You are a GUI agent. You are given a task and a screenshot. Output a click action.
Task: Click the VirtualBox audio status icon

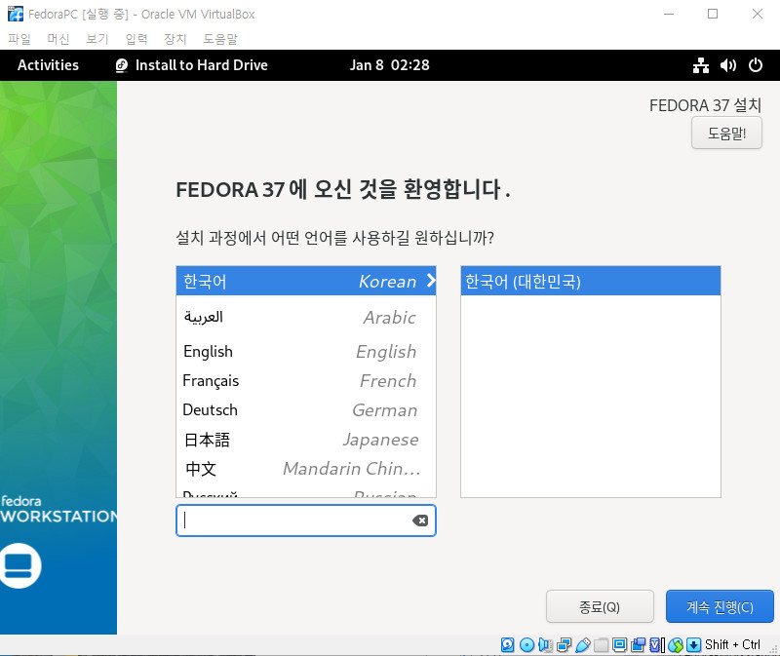pyautogui.click(x=545, y=645)
